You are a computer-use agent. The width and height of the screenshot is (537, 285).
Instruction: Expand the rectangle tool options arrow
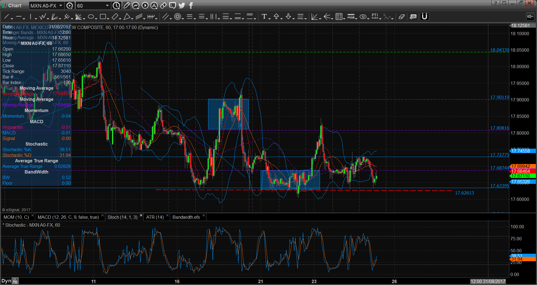click(108, 18)
